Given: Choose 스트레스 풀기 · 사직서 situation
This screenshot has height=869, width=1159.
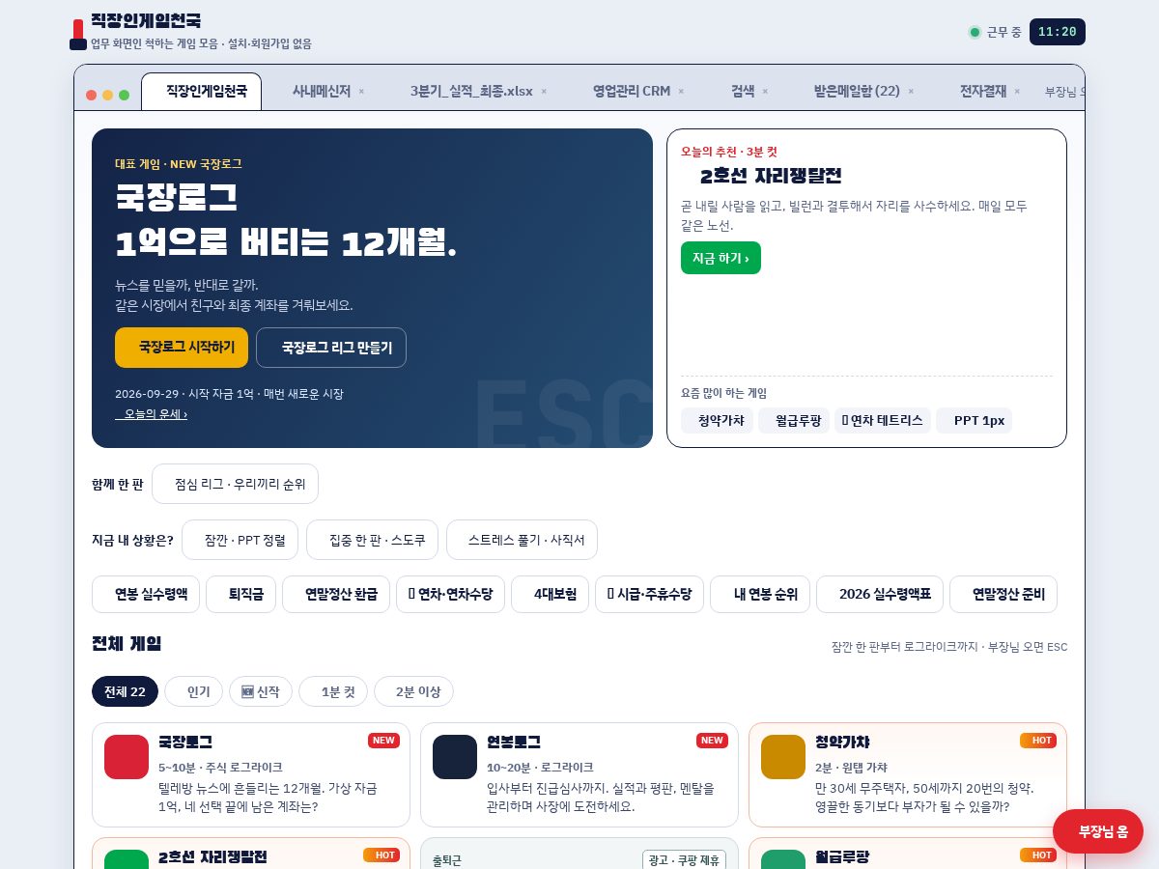Looking at the screenshot, I should [522, 540].
